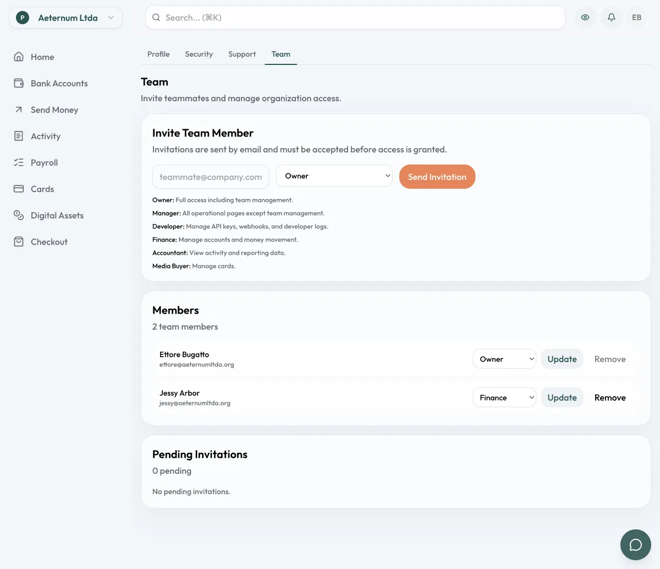The height and width of the screenshot is (569, 660).
Task: Change Jessy Arbor's Finance role dropdown
Action: [504, 398]
